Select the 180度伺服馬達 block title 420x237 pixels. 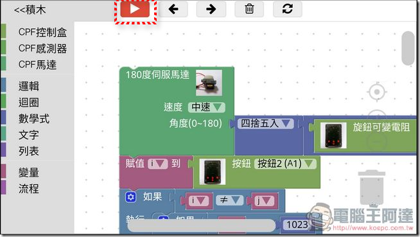[157, 75]
